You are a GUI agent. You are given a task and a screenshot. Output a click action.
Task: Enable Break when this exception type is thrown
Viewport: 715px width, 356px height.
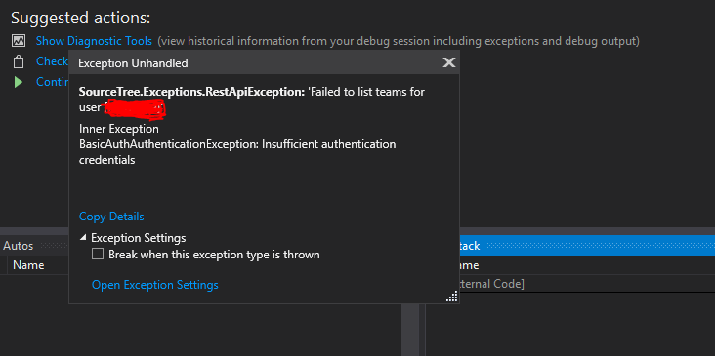click(98, 254)
